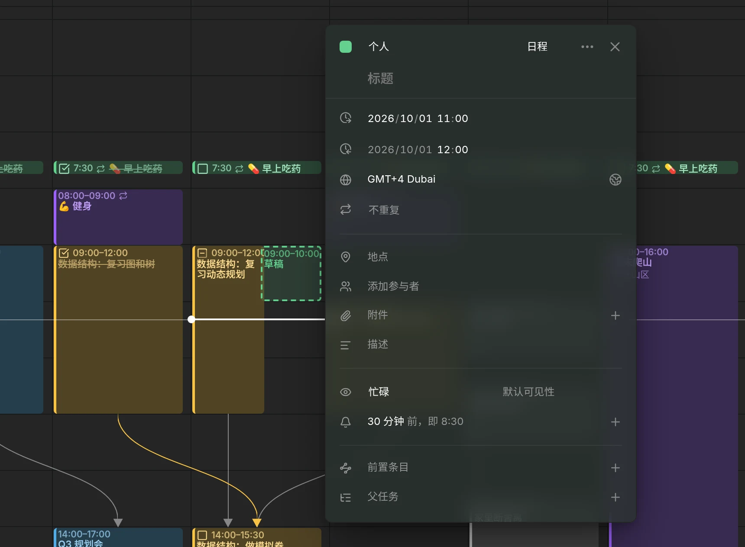Click the participants icon
Viewport: 745px width, 547px height.
point(346,286)
